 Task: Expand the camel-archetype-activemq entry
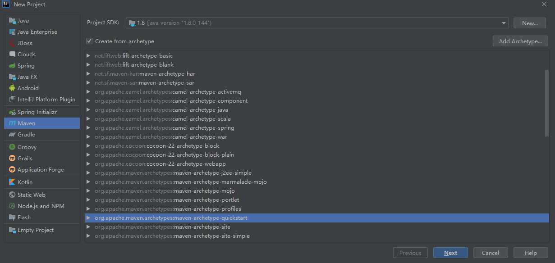(88, 92)
